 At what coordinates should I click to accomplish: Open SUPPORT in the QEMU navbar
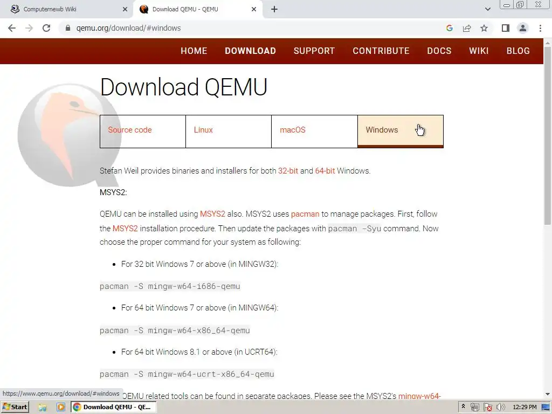[314, 51]
